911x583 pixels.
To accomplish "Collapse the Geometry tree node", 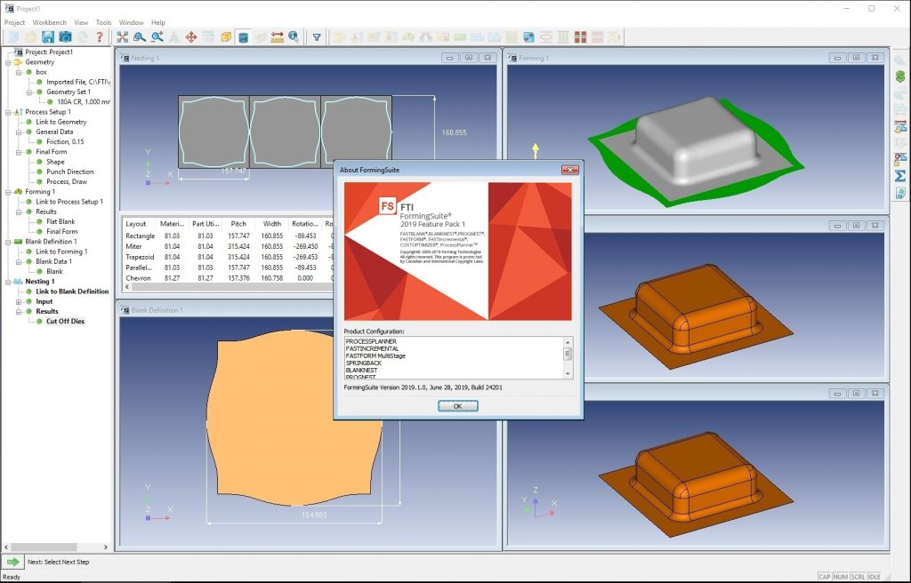I will [8, 62].
